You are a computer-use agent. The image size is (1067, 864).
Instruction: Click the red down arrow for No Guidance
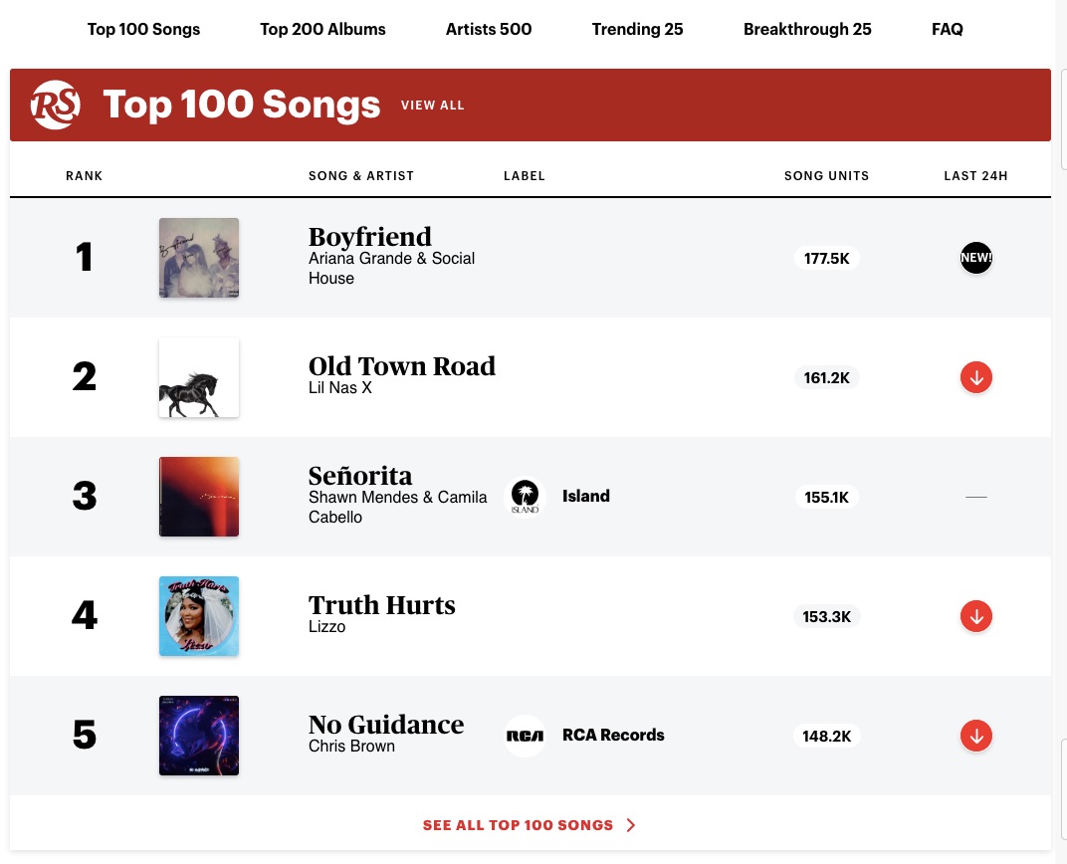tap(975, 736)
